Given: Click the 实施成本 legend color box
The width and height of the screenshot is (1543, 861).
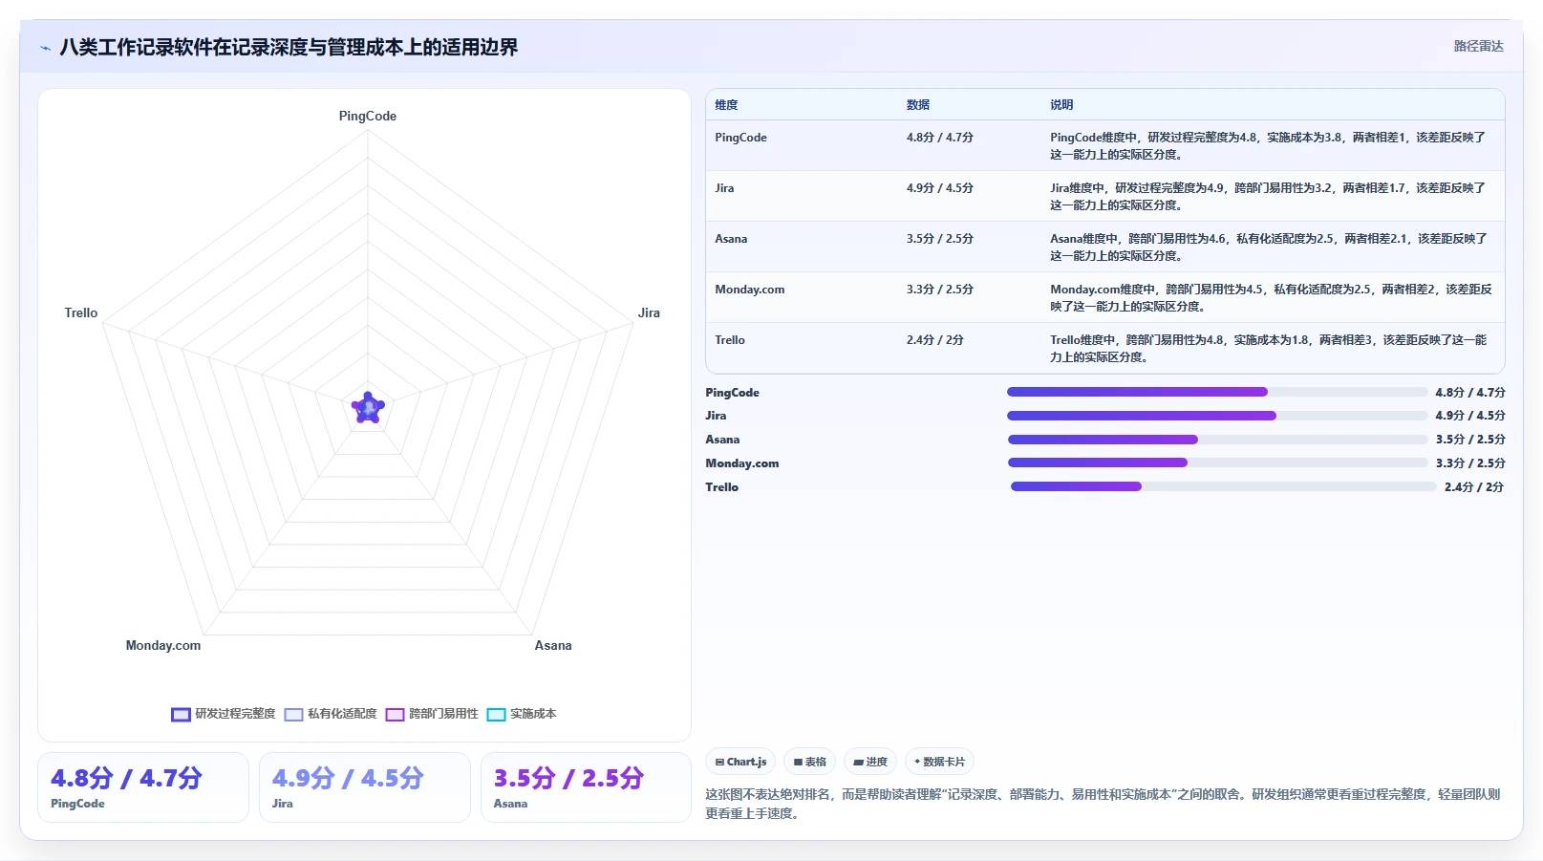Looking at the screenshot, I should coord(496,714).
